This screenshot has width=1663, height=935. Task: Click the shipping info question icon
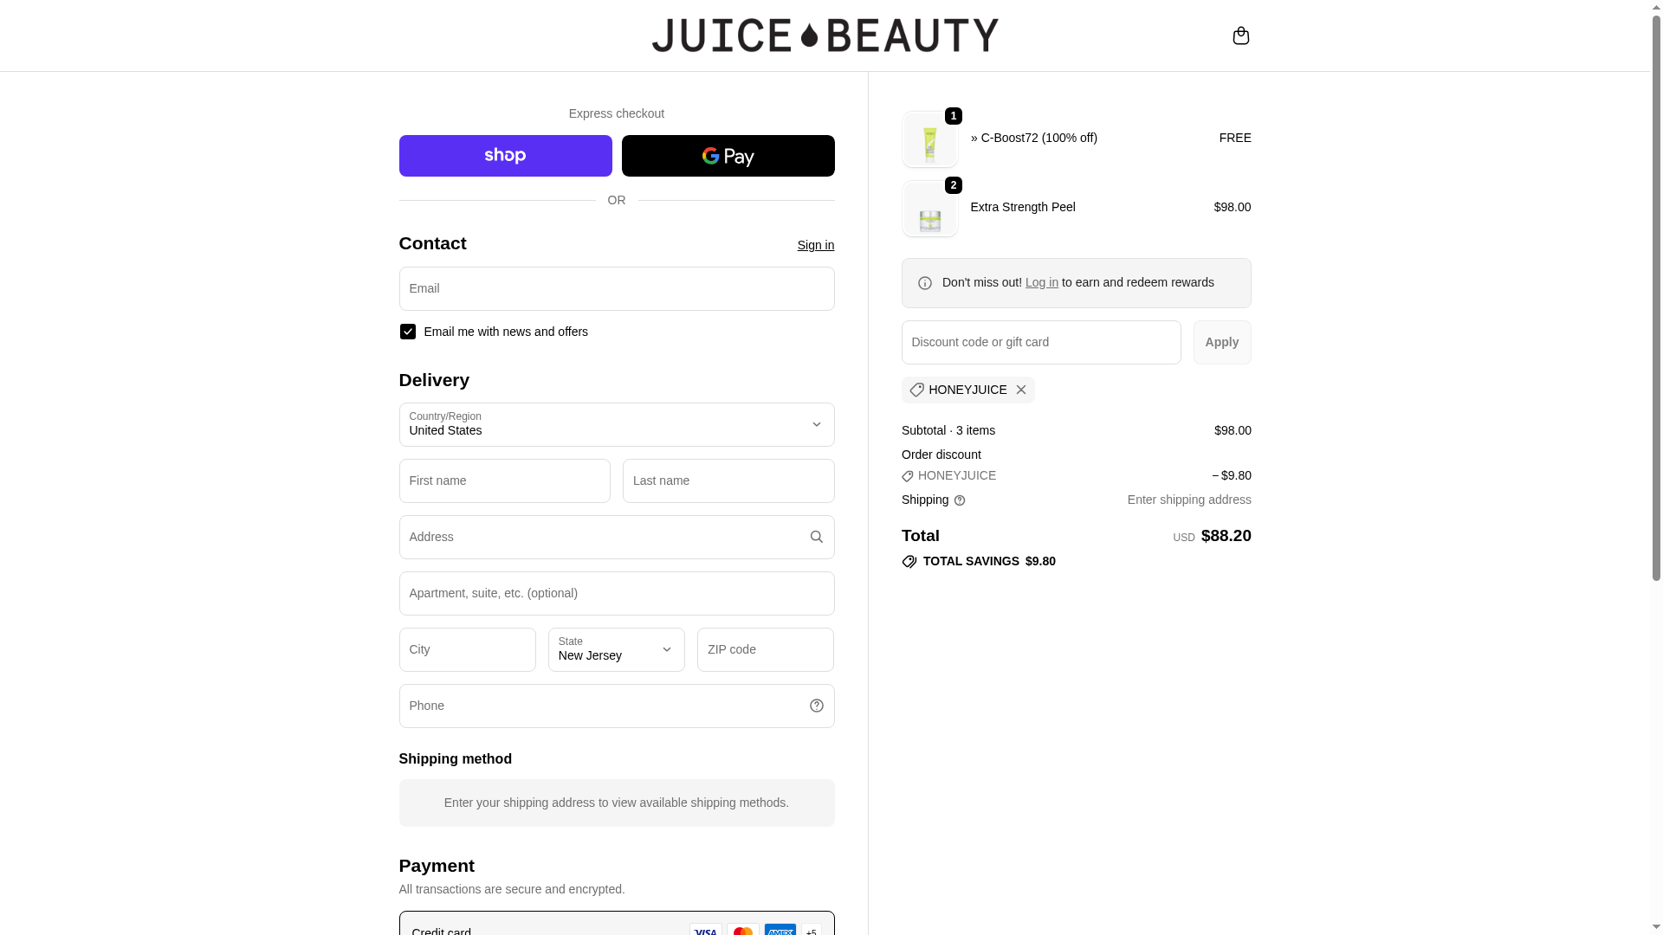(960, 500)
